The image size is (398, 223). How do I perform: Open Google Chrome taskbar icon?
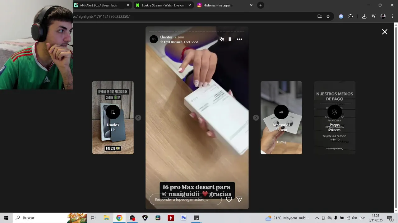point(119,218)
